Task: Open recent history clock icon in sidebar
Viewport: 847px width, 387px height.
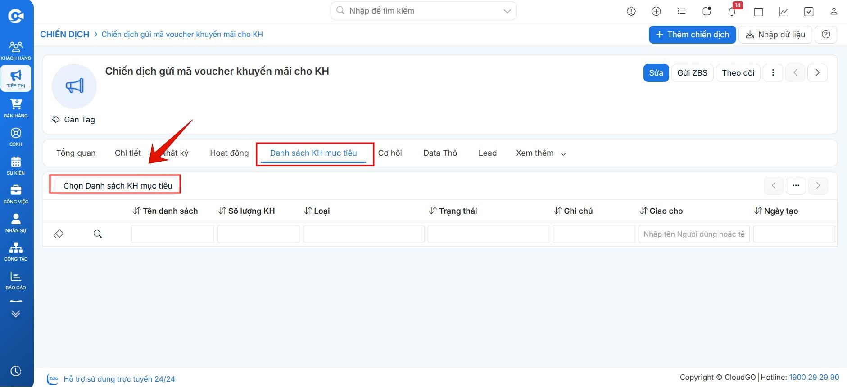Action: click(x=16, y=371)
